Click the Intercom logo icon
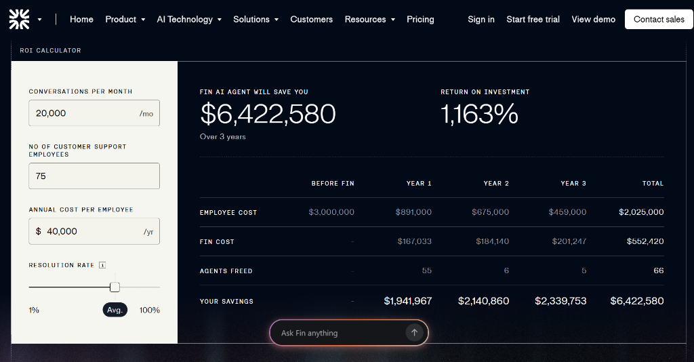This screenshot has height=362, width=694. pos(19,19)
